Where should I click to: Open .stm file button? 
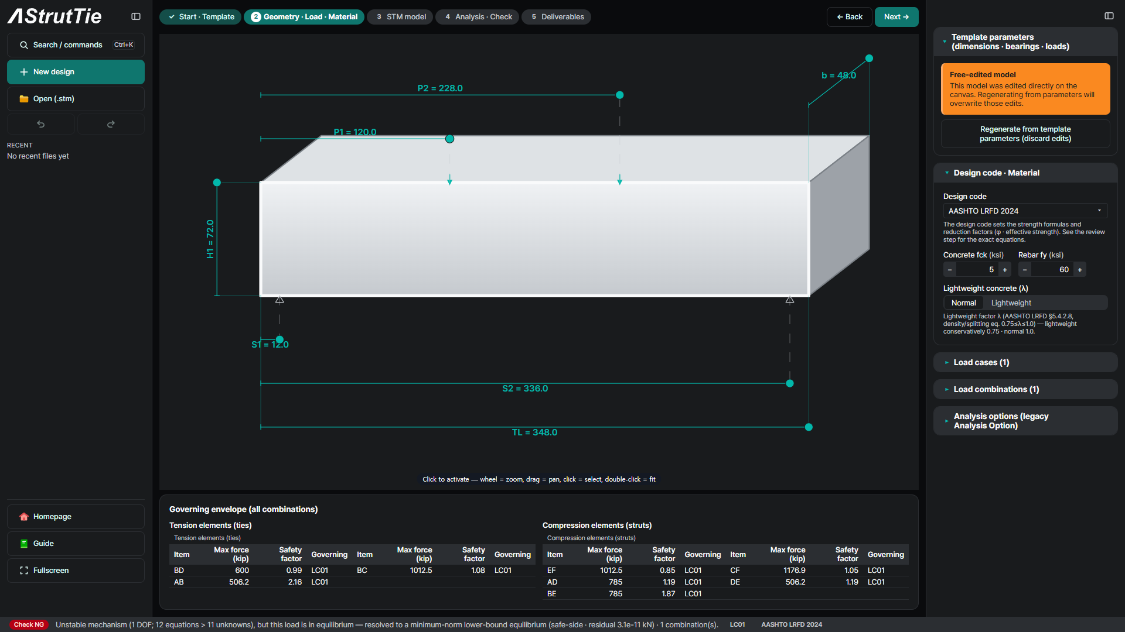[x=76, y=99]
